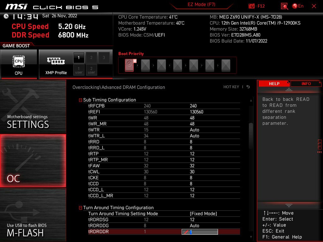Select the tRDRDDG Auto value
The width and height of the screenshot is (323, 242).
click(x=194, y=226)
